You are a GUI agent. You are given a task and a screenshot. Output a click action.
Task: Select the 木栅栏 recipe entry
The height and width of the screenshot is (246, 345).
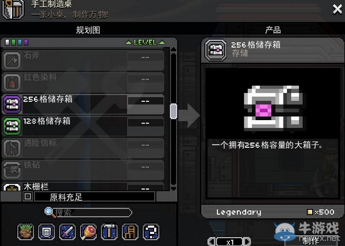83,186
